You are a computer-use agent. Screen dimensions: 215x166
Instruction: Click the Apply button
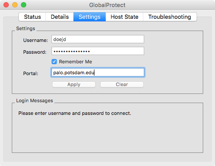tap(74, 84)
